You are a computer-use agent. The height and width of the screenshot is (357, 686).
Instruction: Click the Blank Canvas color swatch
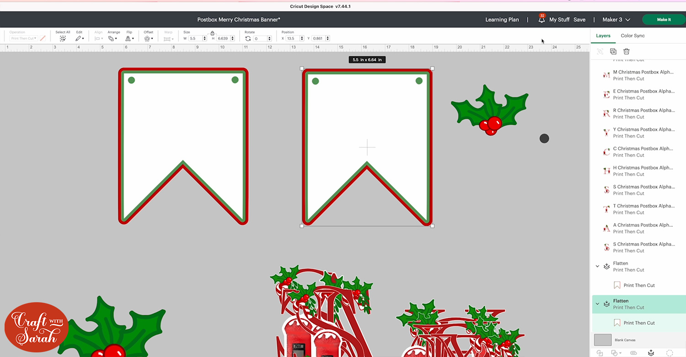click(603, 340)
